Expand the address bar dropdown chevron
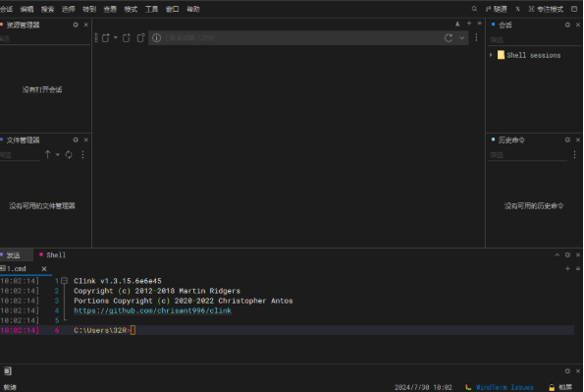The image size is (584, 392). tap(462, 37)
